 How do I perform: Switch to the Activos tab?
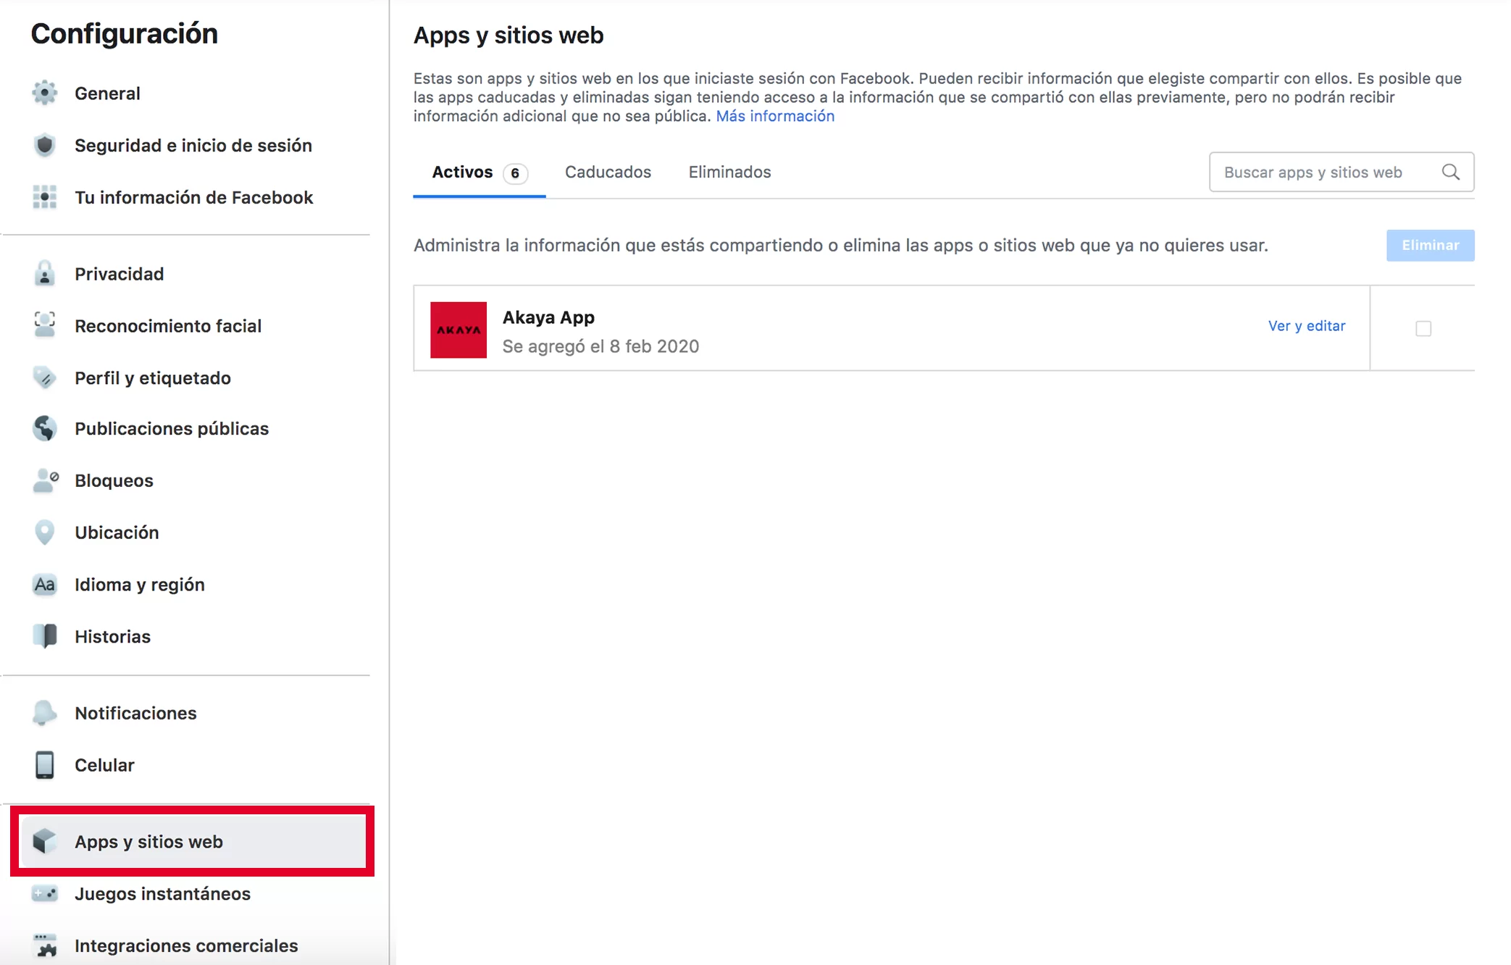pyautogui.click(x=479, y=172)
